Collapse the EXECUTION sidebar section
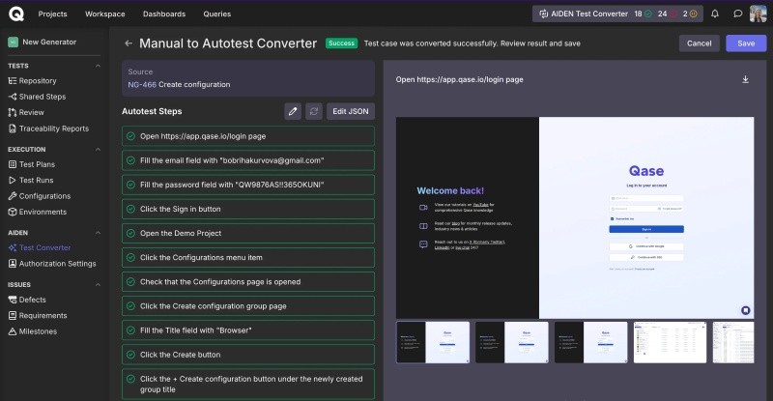 (x=98, y=150)
